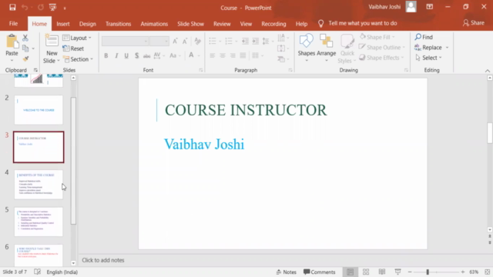Click to add notes field
Viewport: 493px width, 277px height.
point(103,260)
